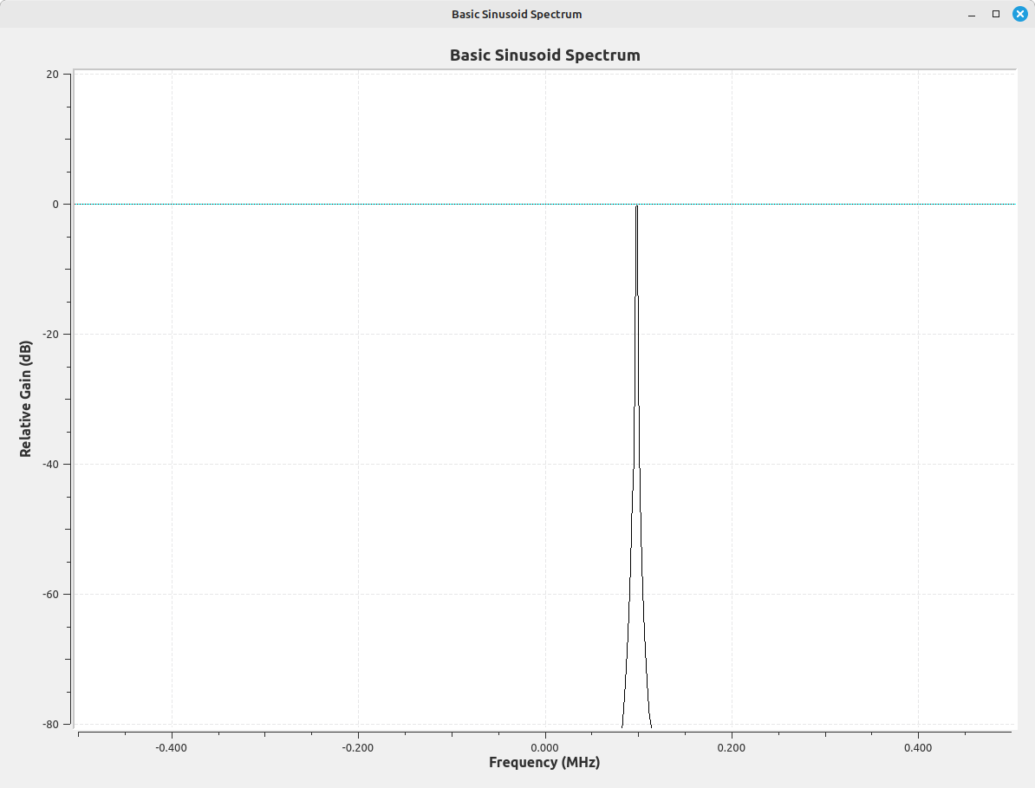Click the window title bar text
Viewport: 1035px width, 788px height.
click(x=517, y=14)
